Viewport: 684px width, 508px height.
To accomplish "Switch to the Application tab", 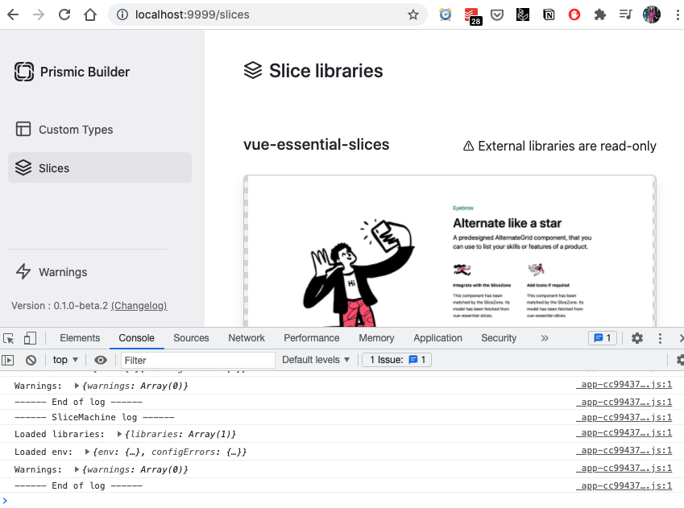I will tap(438, 338).
